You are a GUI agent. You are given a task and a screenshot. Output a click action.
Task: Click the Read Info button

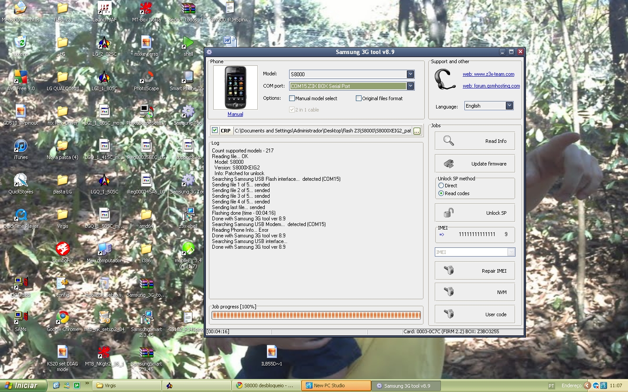(x=474, y=141)
